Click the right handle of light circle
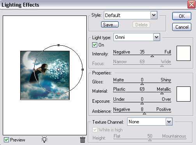The width and height of the screenshot is (196, 145). point(82,69)
